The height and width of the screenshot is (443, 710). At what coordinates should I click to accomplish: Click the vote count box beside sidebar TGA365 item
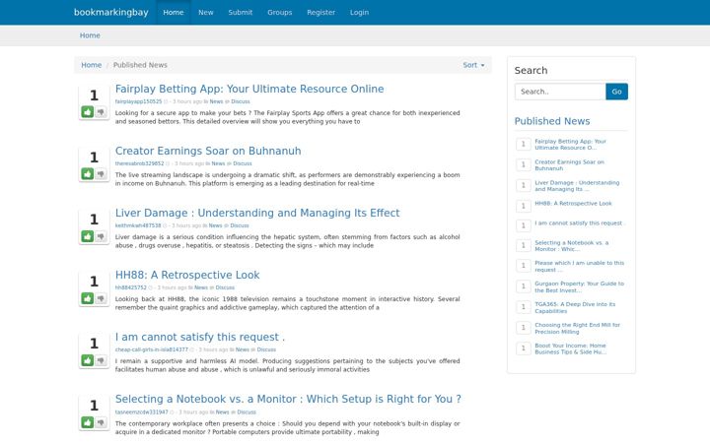[523, 307]
